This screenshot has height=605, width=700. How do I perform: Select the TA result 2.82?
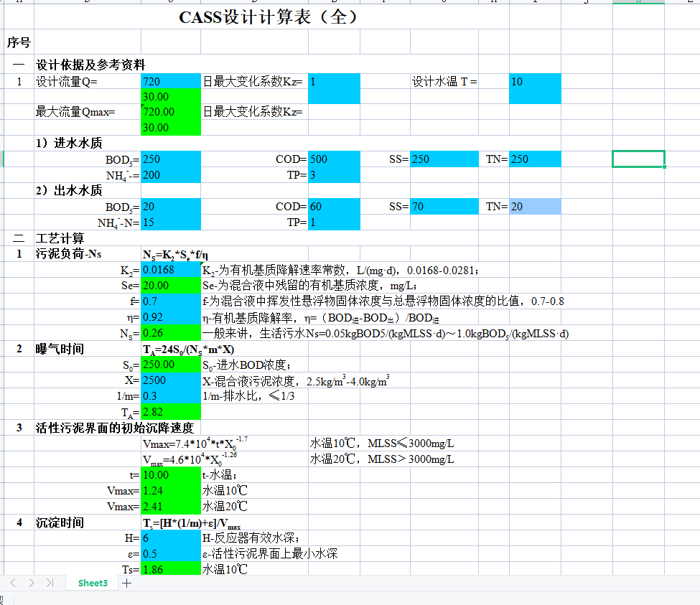171,412
